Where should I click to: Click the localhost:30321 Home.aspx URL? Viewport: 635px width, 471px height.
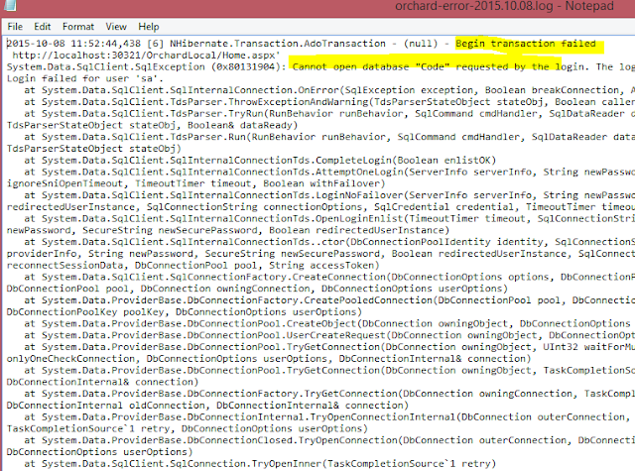[146, 56]
